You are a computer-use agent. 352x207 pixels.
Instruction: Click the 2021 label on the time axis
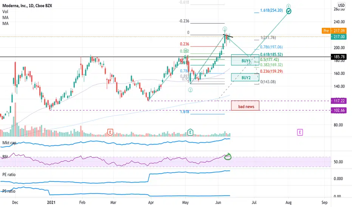pyautogui.click(x=51, y=202)
